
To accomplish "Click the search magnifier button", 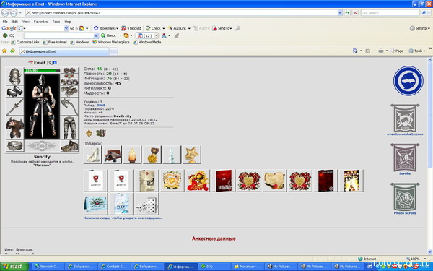I will point(424,13).
